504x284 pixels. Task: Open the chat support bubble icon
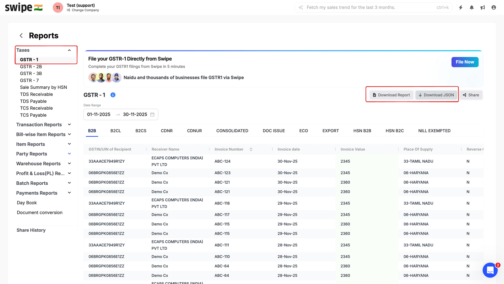point(490,270)
